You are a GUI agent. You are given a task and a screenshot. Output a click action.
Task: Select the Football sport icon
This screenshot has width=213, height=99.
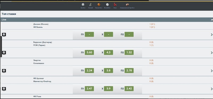(x=83, y=5)
